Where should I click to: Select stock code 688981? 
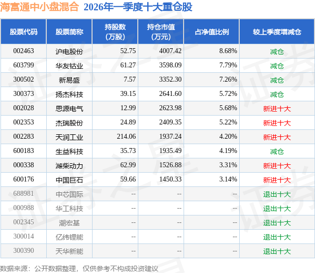pyautogui.click(x=24, y=193)
